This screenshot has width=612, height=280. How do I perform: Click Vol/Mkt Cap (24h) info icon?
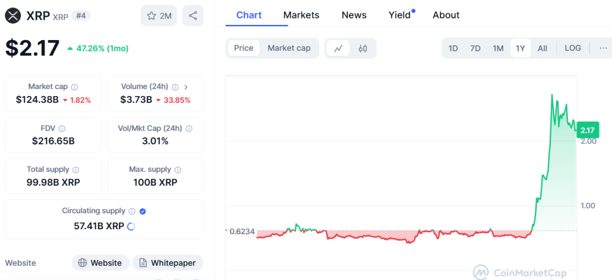click(189, 128)
